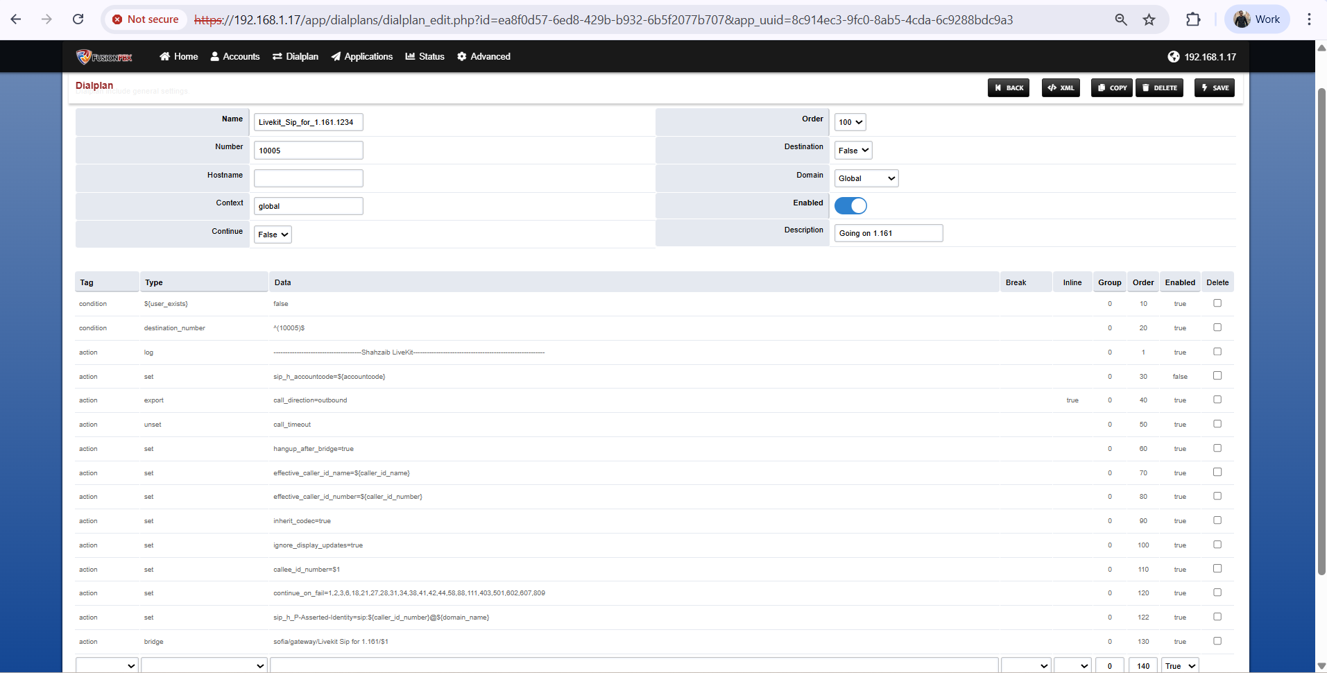This screenshot has width=1327, height=673.
Task: Open the Continue dropdown set to False
Action: (x=273, y=235)
